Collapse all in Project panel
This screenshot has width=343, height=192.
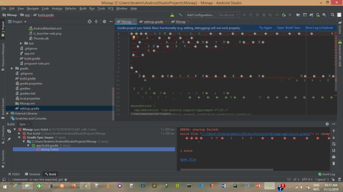(96, 22)
